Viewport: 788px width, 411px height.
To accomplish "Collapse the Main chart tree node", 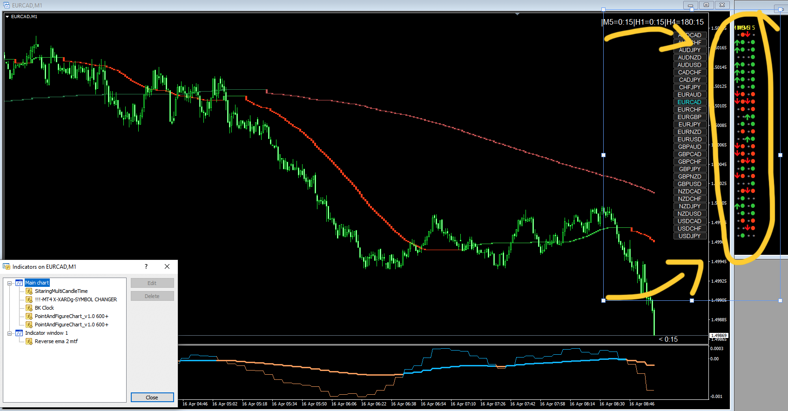I will tap(9, 283).
